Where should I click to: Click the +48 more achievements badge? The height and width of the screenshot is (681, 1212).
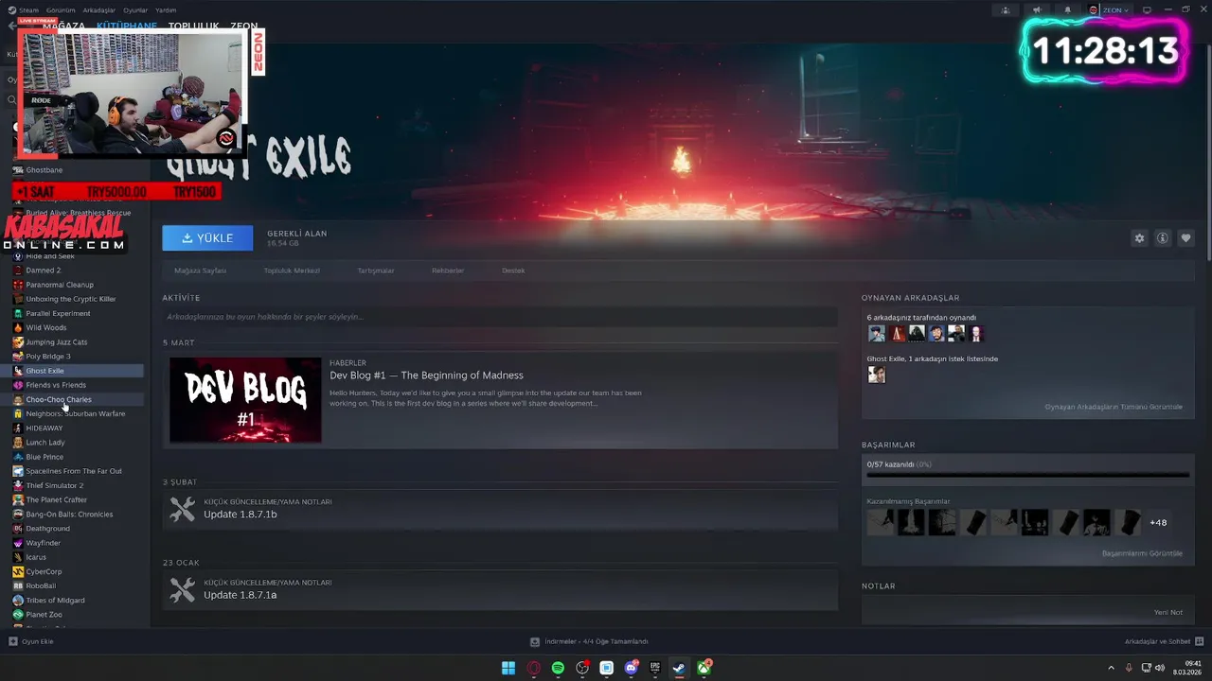[x=1158, y=522]
